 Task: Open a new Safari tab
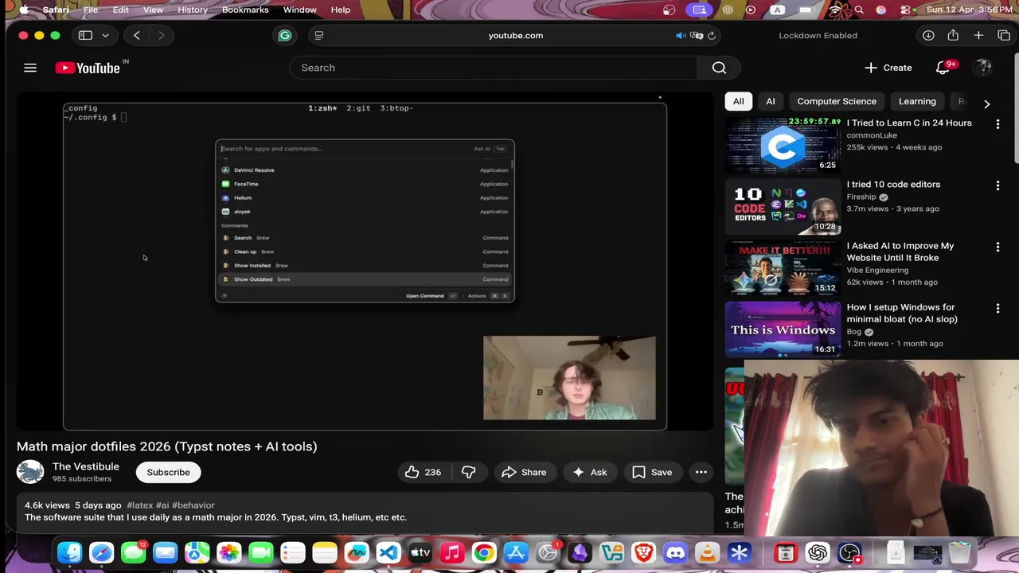pyautogui.click(x=978, y=35)
